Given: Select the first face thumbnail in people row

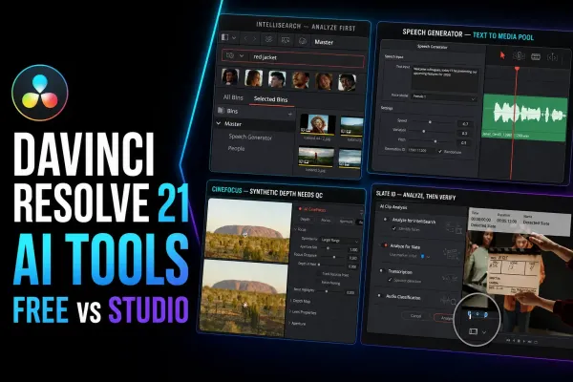Looking at the screenshot, I should 230,76.
